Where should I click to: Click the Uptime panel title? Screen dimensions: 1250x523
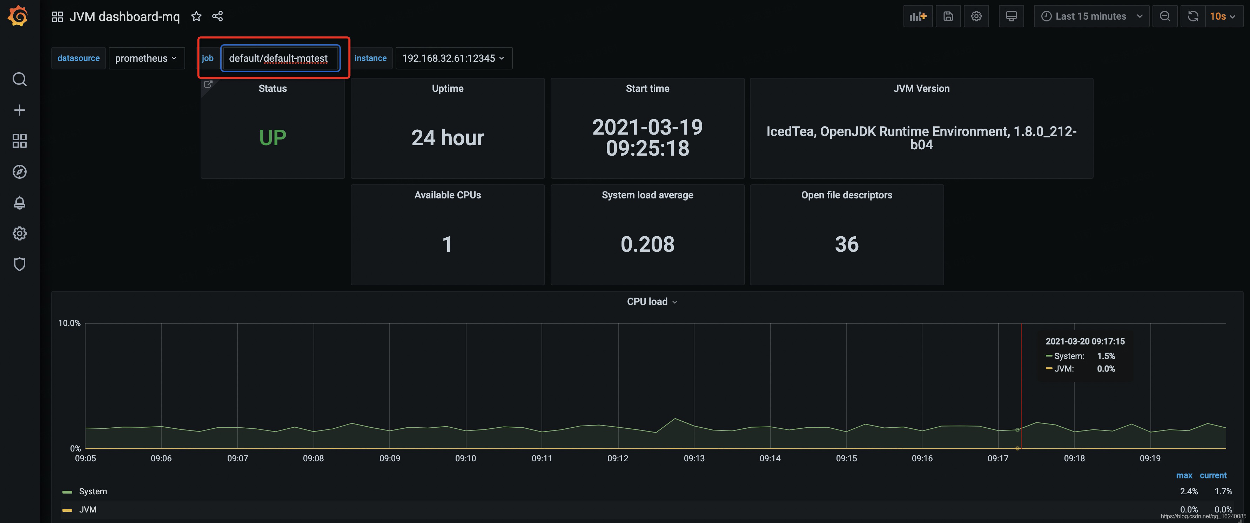click(448, 88)
